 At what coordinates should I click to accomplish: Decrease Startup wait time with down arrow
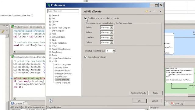coord(114,52)
